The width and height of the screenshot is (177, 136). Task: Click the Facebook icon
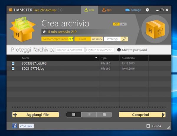pyautogui.click(x=14, y=126)
